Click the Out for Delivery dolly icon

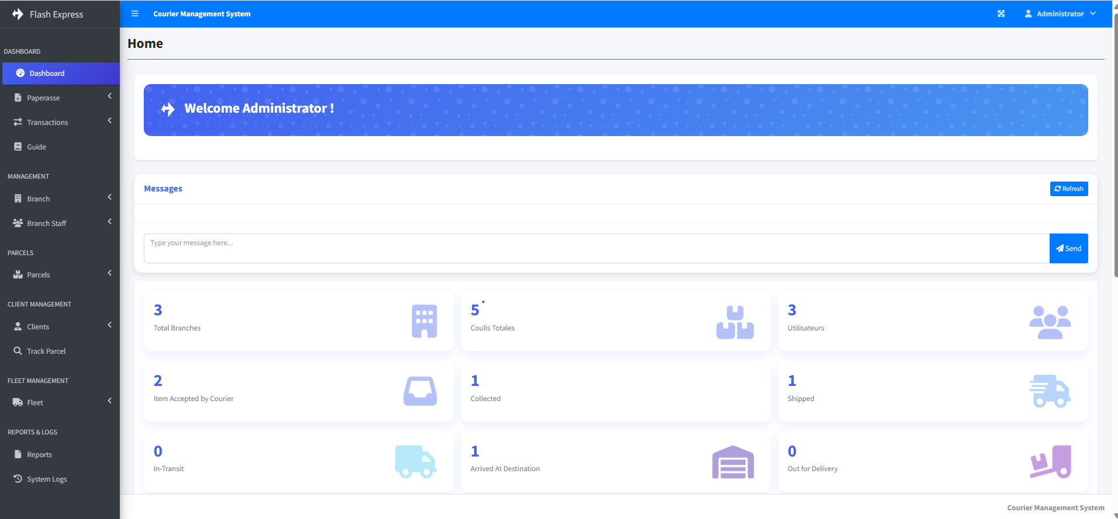tap(1050, 462)
